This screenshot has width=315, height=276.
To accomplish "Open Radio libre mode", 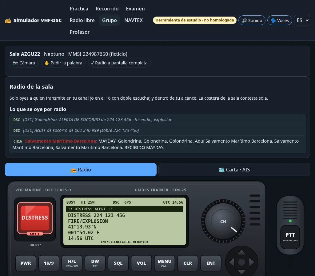I will pyautogui.click(x=82, y=20).
